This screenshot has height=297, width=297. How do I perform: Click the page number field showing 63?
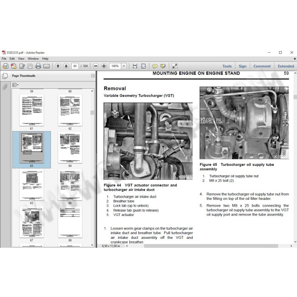pos(75,66)
